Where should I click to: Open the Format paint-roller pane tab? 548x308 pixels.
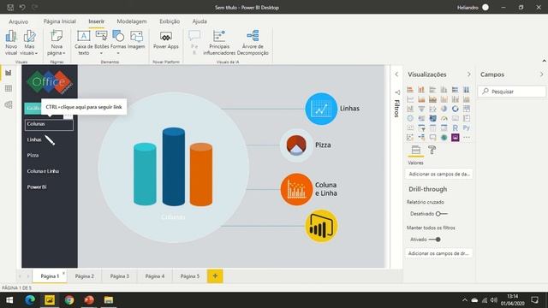[432, 151]
